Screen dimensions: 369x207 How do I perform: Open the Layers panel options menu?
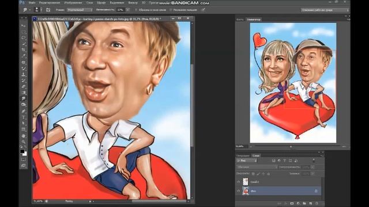322,156
